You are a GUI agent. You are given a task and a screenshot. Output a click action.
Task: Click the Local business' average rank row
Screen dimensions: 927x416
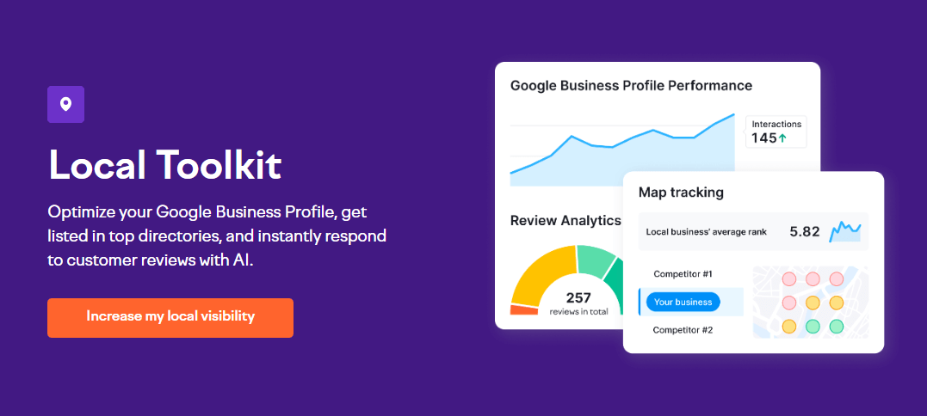pos(753,231)
